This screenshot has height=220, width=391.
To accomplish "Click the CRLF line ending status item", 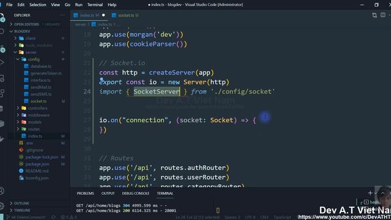I will point(265,218).
